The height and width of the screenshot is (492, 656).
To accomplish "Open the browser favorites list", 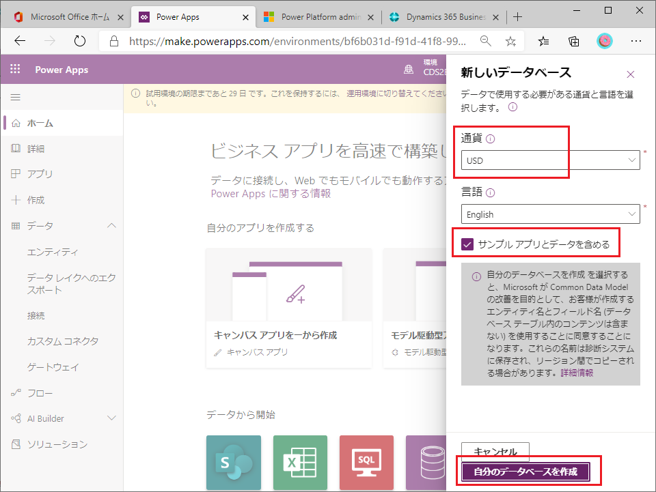I will pyautogui.click(x=543, y=41).
